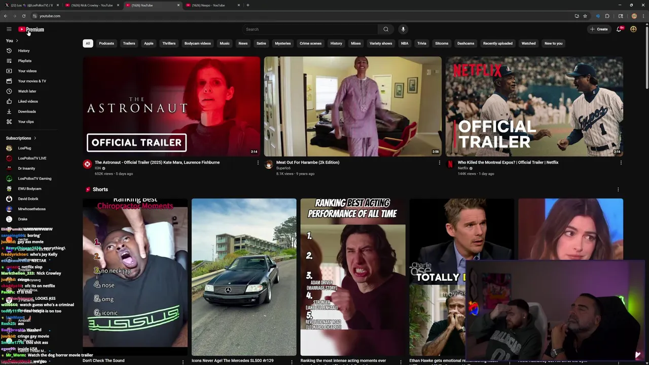Open the notifications bell
This screenshot has height=365, width=649.
619,29
